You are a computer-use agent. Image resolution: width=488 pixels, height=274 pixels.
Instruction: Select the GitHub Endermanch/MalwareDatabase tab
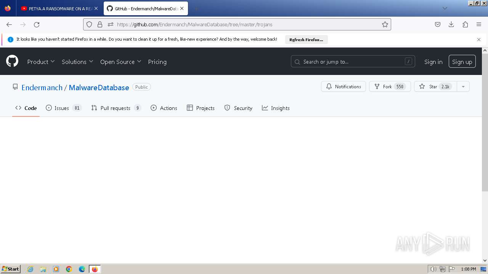click(x=146, y=8)
